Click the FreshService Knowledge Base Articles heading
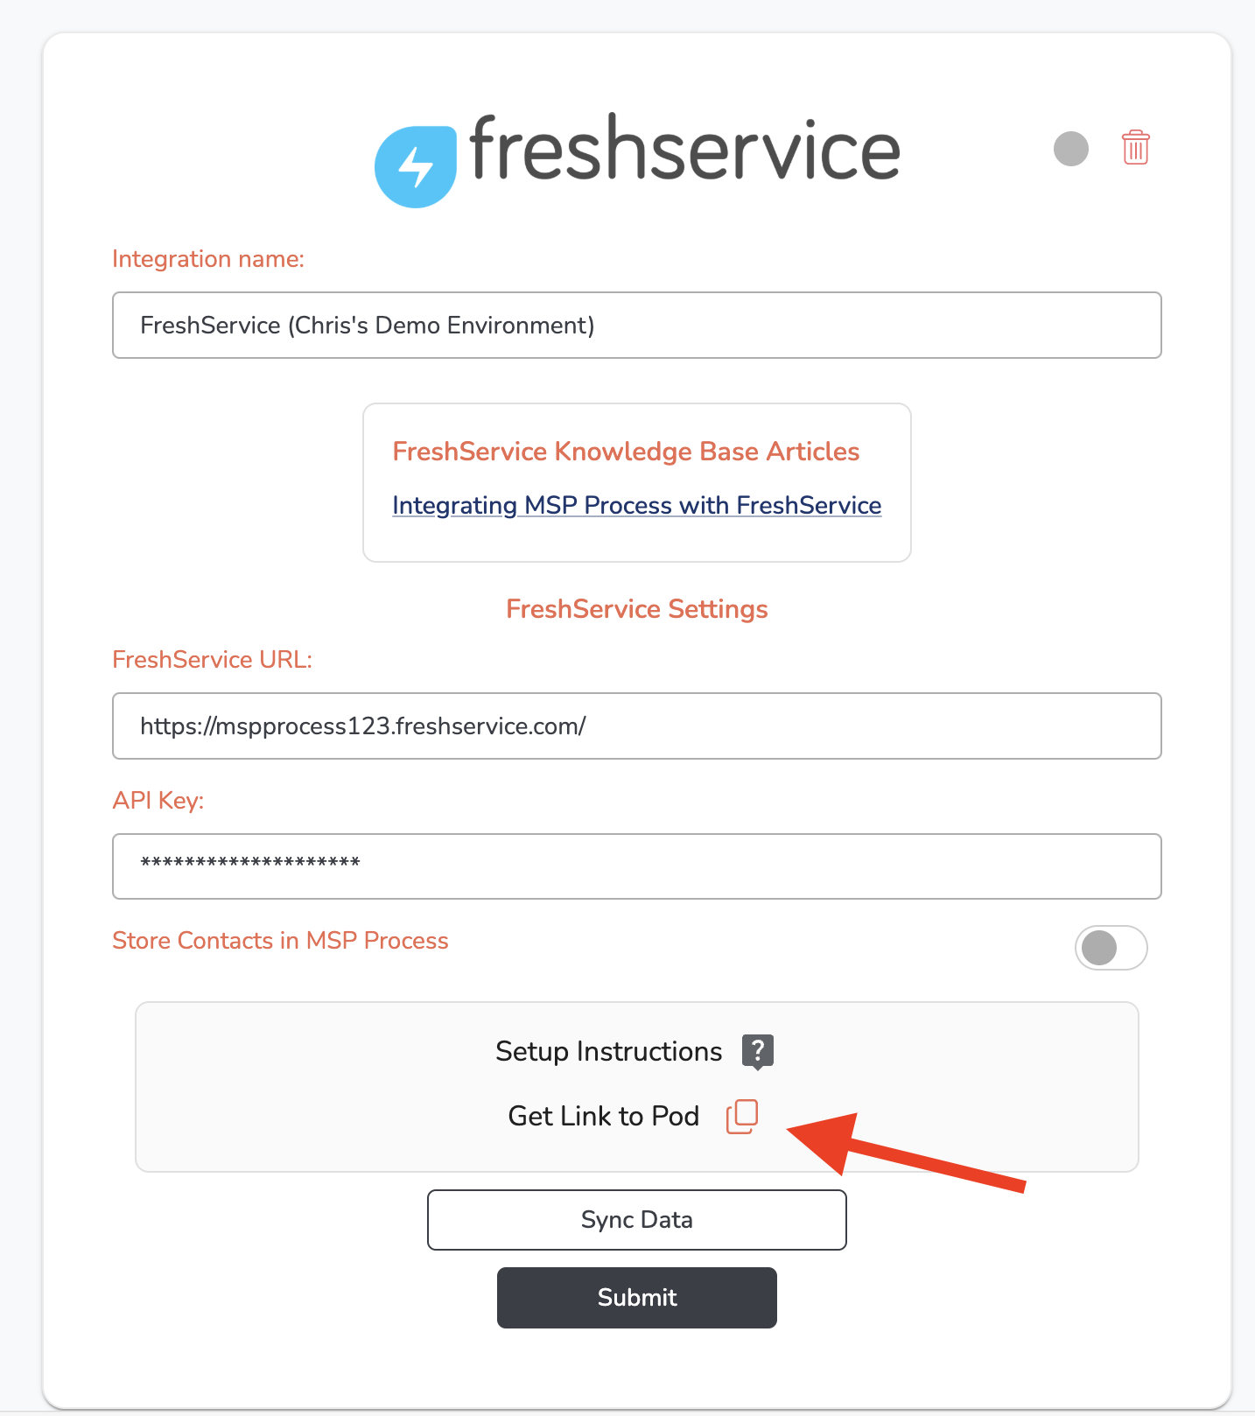Viewport: 1255px width, 1416px height. click(626, 452)
